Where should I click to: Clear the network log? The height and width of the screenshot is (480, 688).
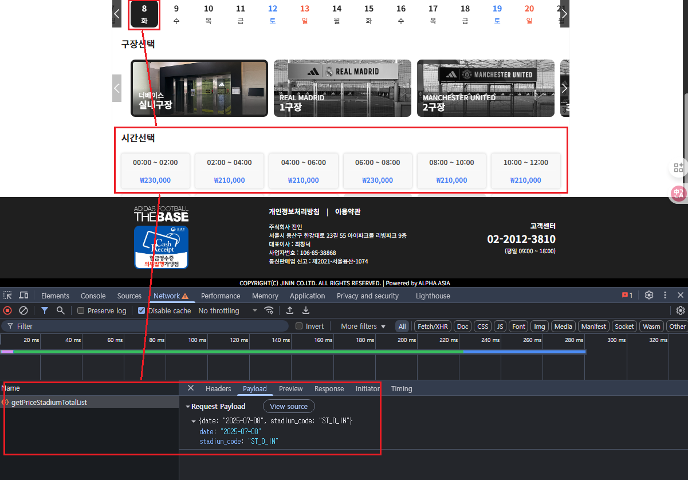(x=23, y=310)
